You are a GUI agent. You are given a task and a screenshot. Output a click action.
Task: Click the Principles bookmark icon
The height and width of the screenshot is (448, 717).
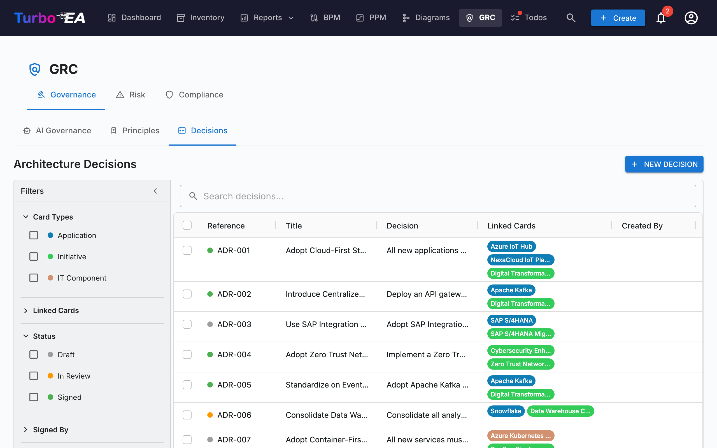[x=113, y=130]
